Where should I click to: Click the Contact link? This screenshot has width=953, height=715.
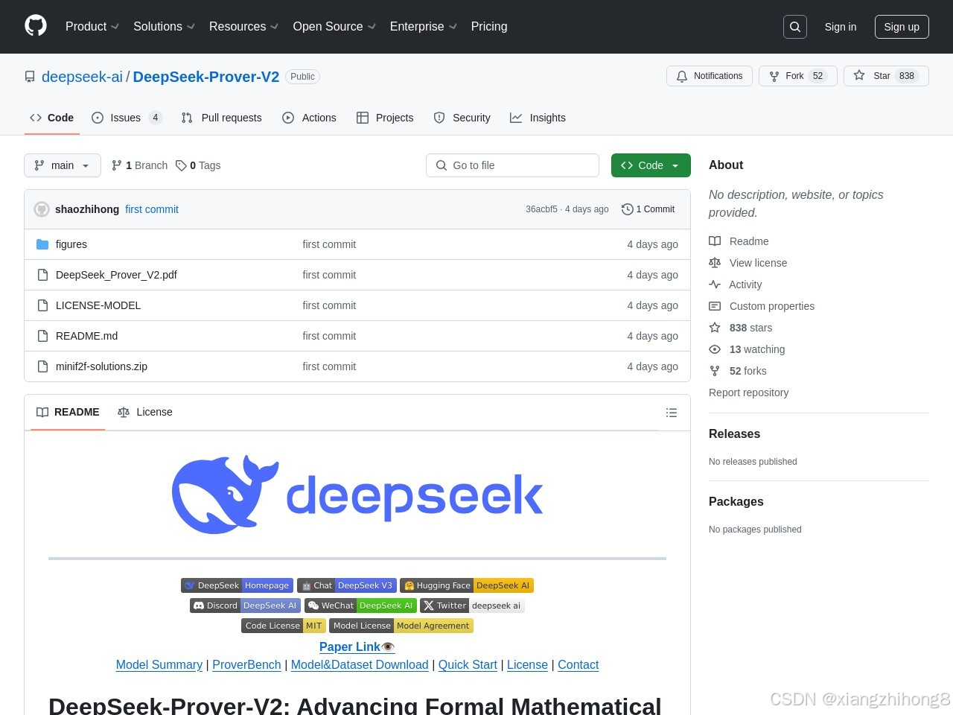coord(579,664)
